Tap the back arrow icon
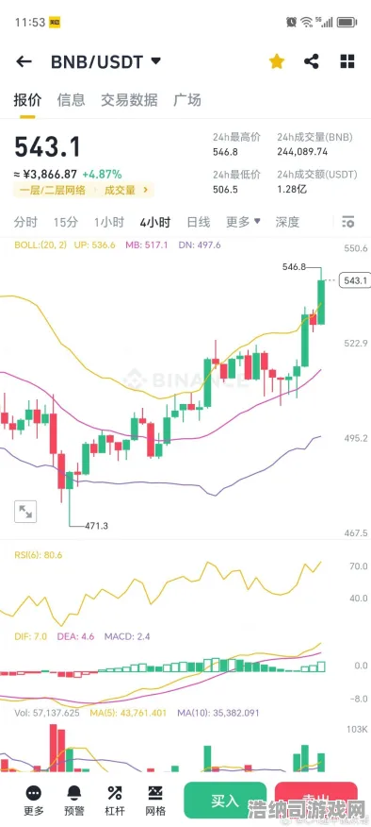This screenshot has width=371, height=827. click(24, 61)
